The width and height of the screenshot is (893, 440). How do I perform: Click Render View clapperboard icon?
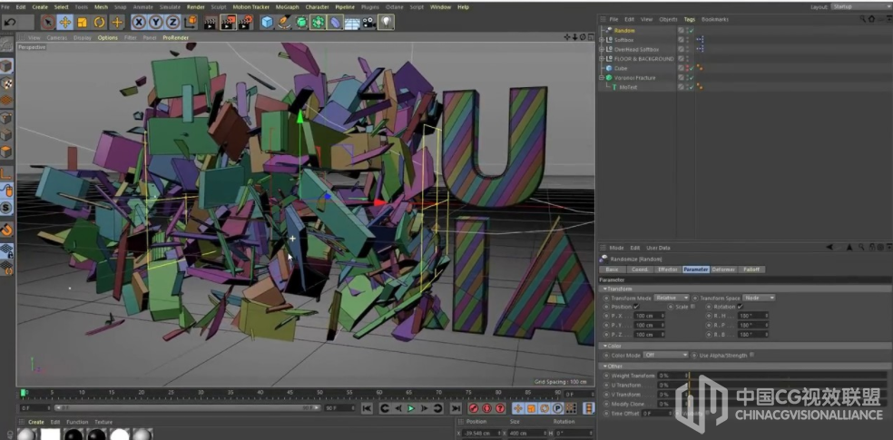(211, 22)
